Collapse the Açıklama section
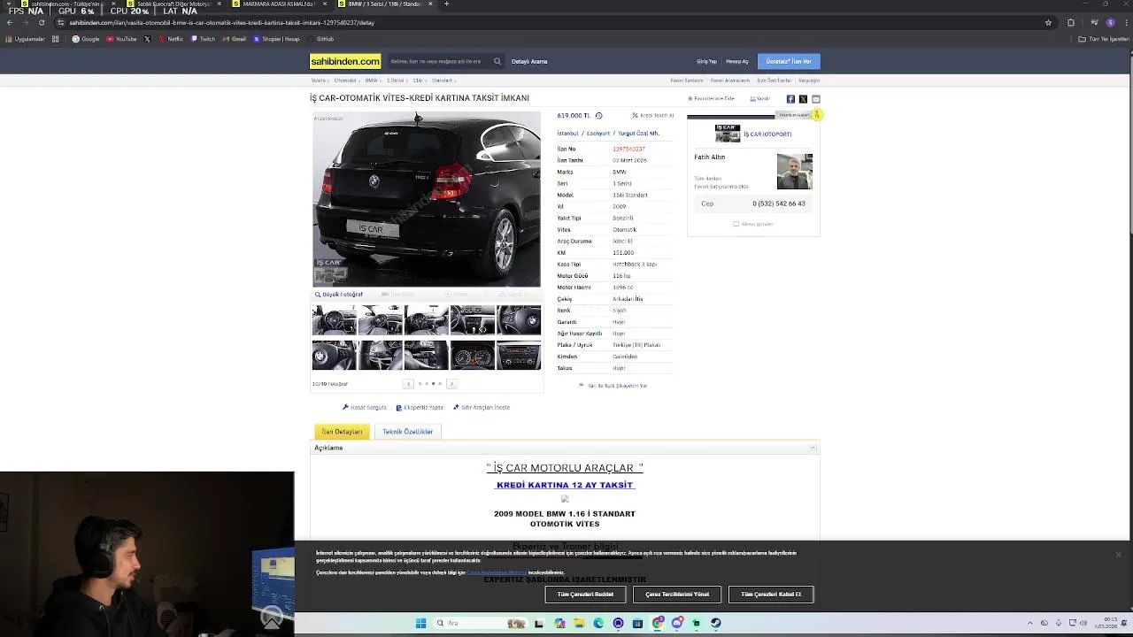 coord(813,448)
